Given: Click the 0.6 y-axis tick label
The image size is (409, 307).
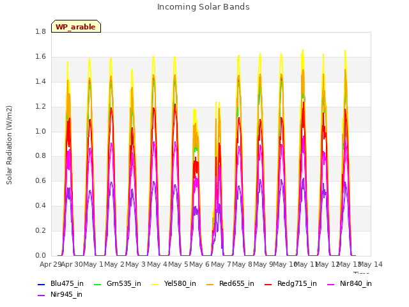Looking at the screenshot, I should 40,180.
